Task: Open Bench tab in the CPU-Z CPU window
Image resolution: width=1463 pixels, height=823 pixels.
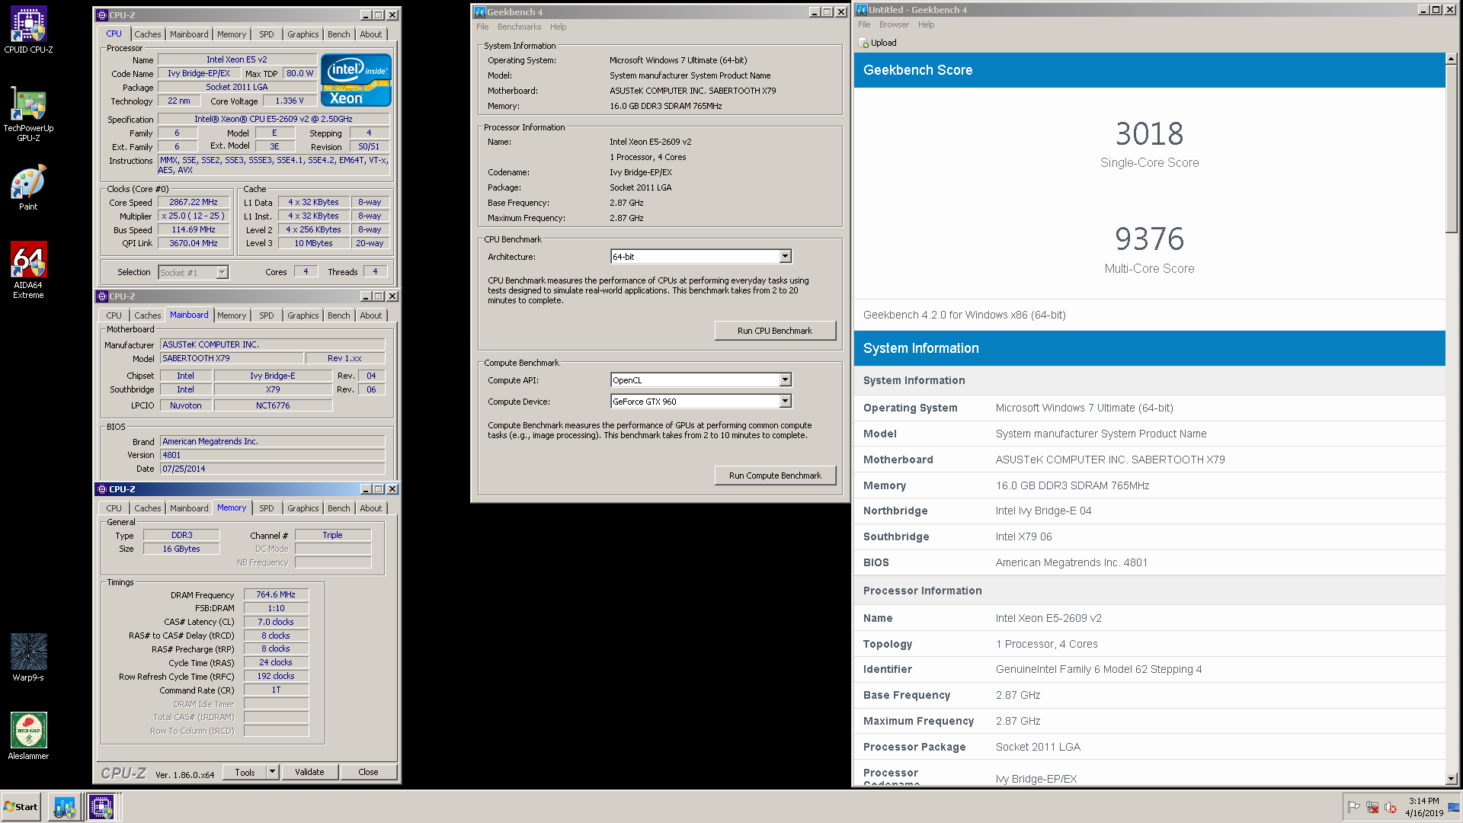Action: click(x=338, y=34)
